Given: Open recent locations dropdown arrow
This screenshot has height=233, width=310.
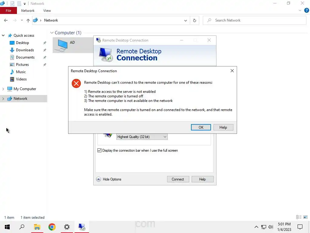Looking at the screenshot, I should [22, 20].
